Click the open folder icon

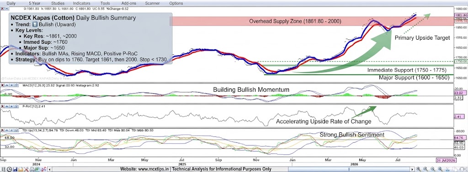(x=21, y=169)
